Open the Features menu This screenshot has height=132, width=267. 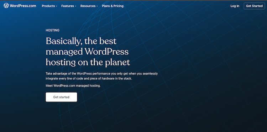(x=68, y=6)
